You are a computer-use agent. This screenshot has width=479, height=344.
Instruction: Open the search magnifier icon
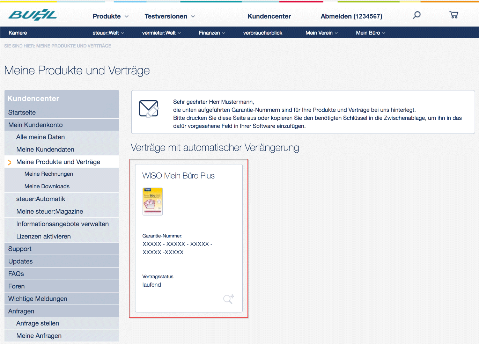tap(417, 15)
